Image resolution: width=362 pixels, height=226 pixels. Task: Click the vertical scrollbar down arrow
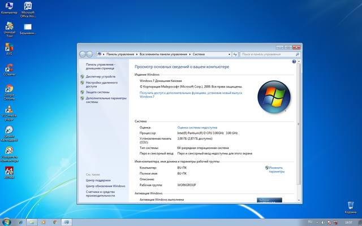[x=299, y=200]
